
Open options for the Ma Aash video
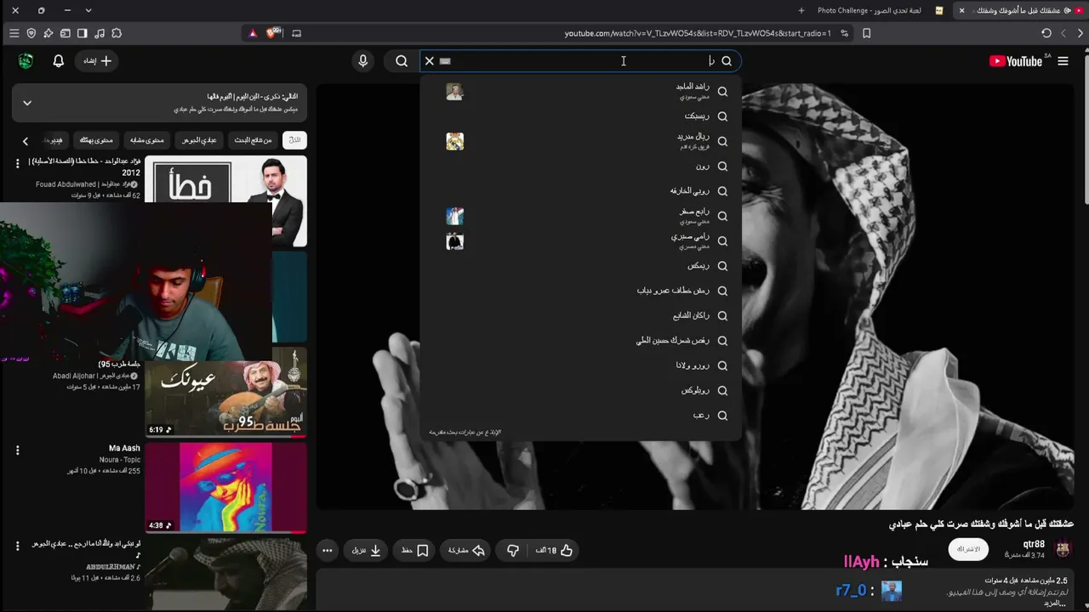(17, 450)
